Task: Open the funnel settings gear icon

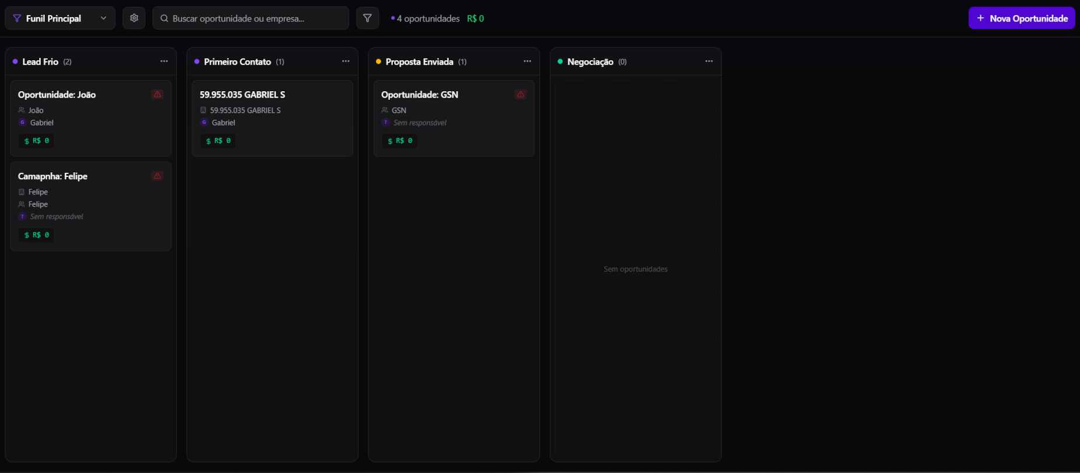Action: pyautogui.click(x=134, y=18)
